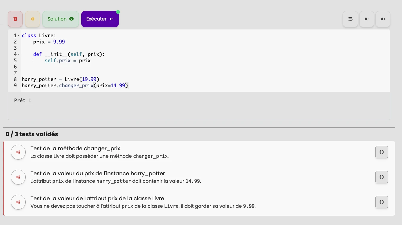Decrease editor font size with A-
The image size is (402, 225).
pos(366,19)
